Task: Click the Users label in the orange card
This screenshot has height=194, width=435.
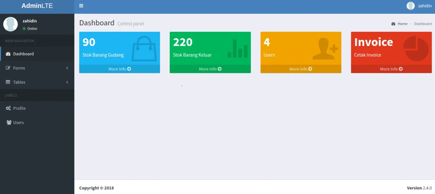Action: (269, 55)
